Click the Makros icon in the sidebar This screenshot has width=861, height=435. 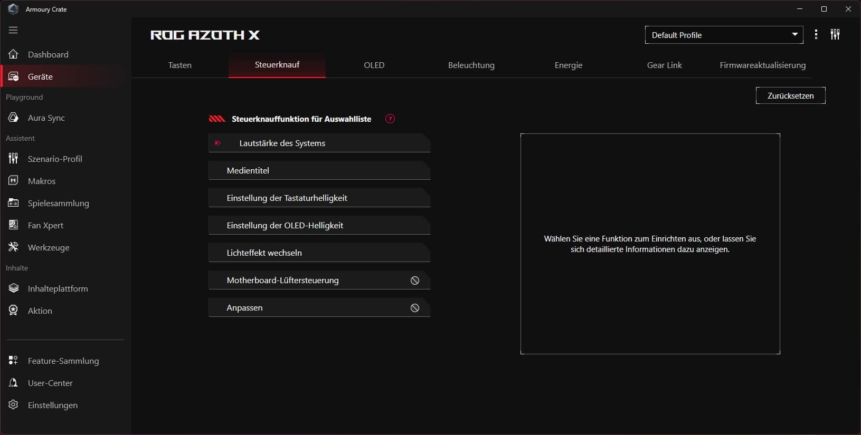(x=14, y=181)
